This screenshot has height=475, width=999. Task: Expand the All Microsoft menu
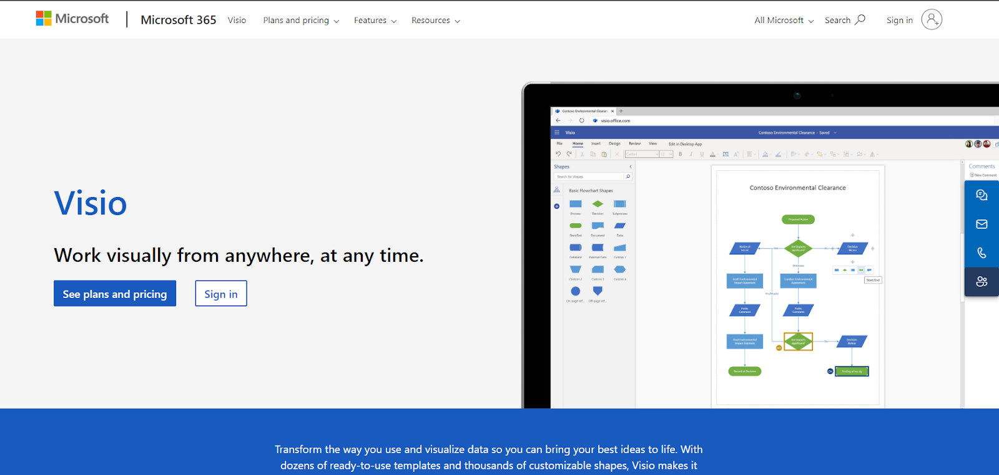click(x=784, y=21)
